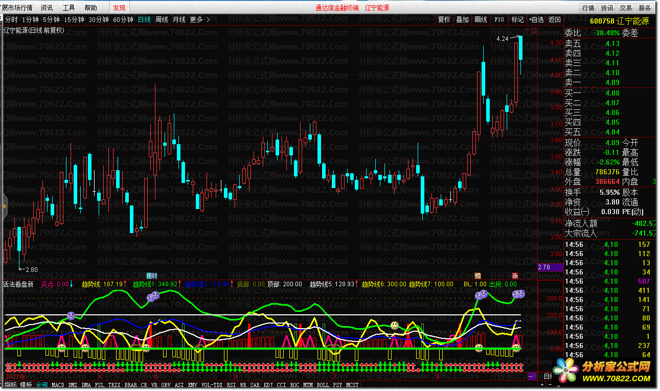Click the 4.24 high price label
The height and width of the screenshot is (391, 660).
(x=503, y=39)
